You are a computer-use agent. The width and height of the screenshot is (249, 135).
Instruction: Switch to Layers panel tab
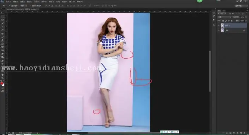tap(219, 11)
